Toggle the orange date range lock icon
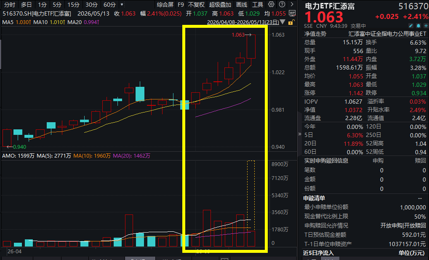The width and height of the screenshot is (429, 260). [291, 22]
